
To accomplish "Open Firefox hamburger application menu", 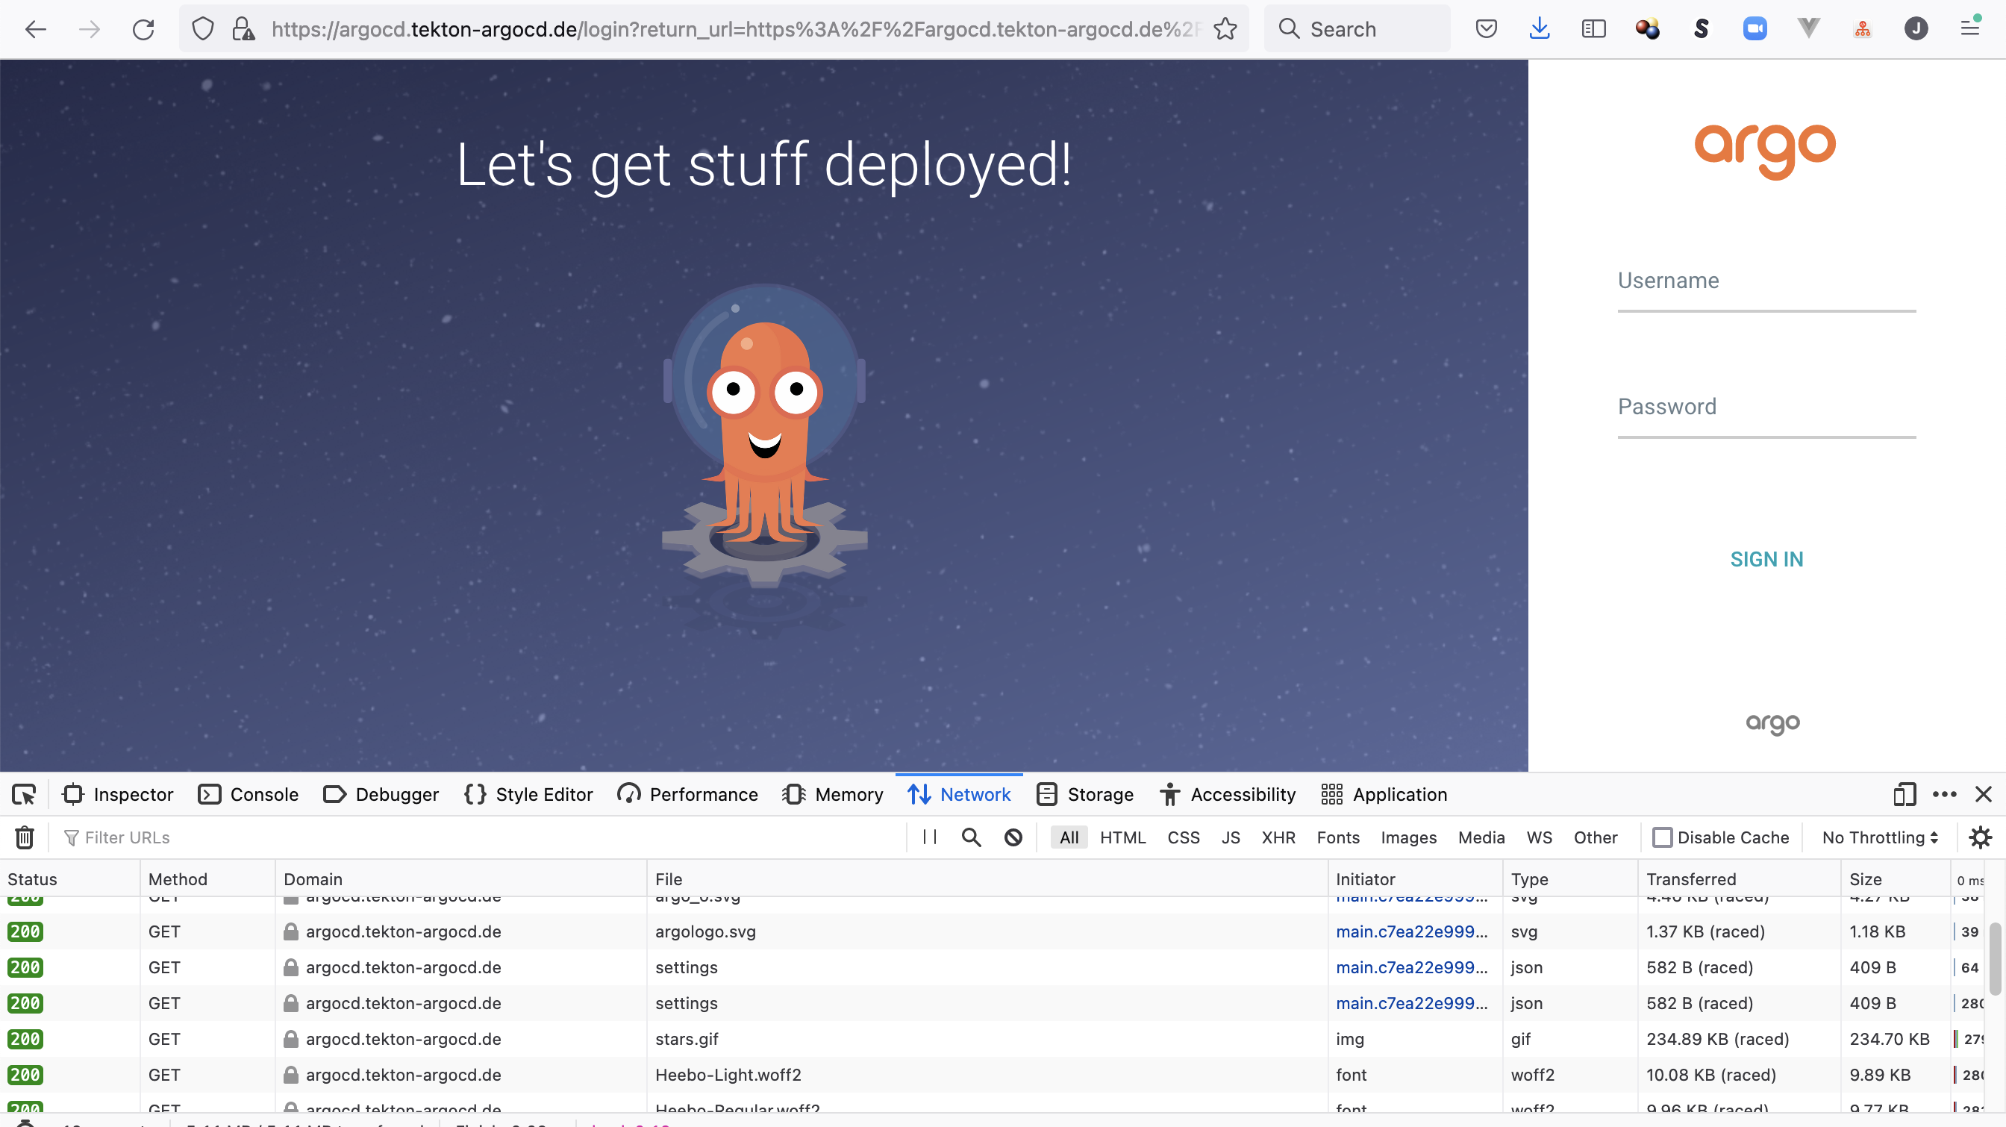I will click(1969, 30).
